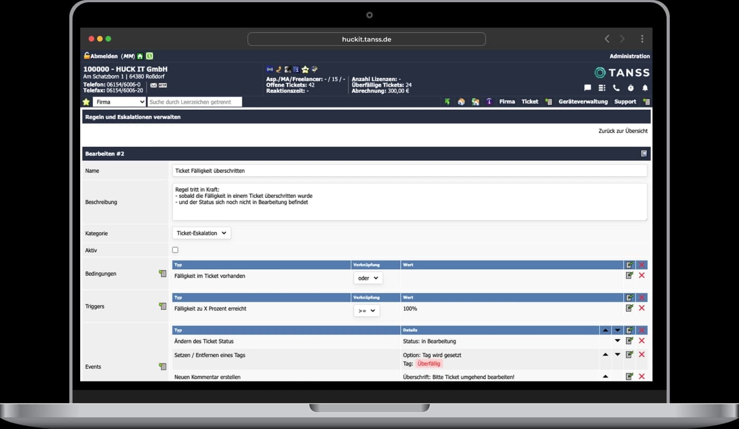Delete the 'Ändern des Ticket Status' event

[x=642, y=341]
